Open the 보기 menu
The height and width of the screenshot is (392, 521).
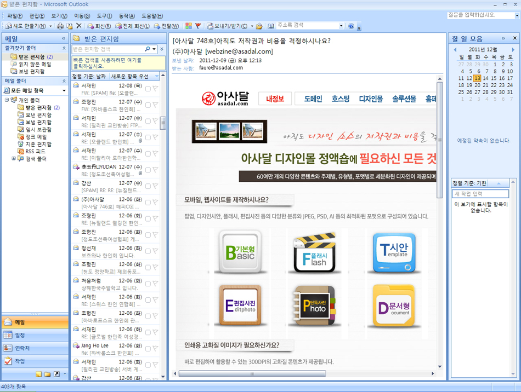(59, 16)
